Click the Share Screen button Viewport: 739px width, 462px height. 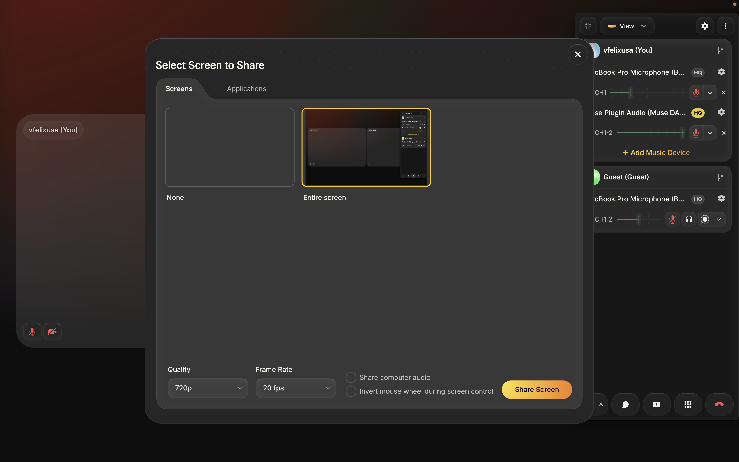[537, 389]
